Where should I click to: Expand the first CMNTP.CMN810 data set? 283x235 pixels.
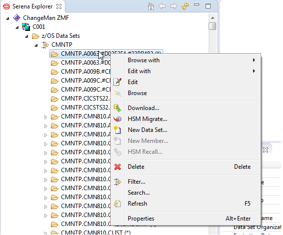pyautogui.click(x=45, y=117)
